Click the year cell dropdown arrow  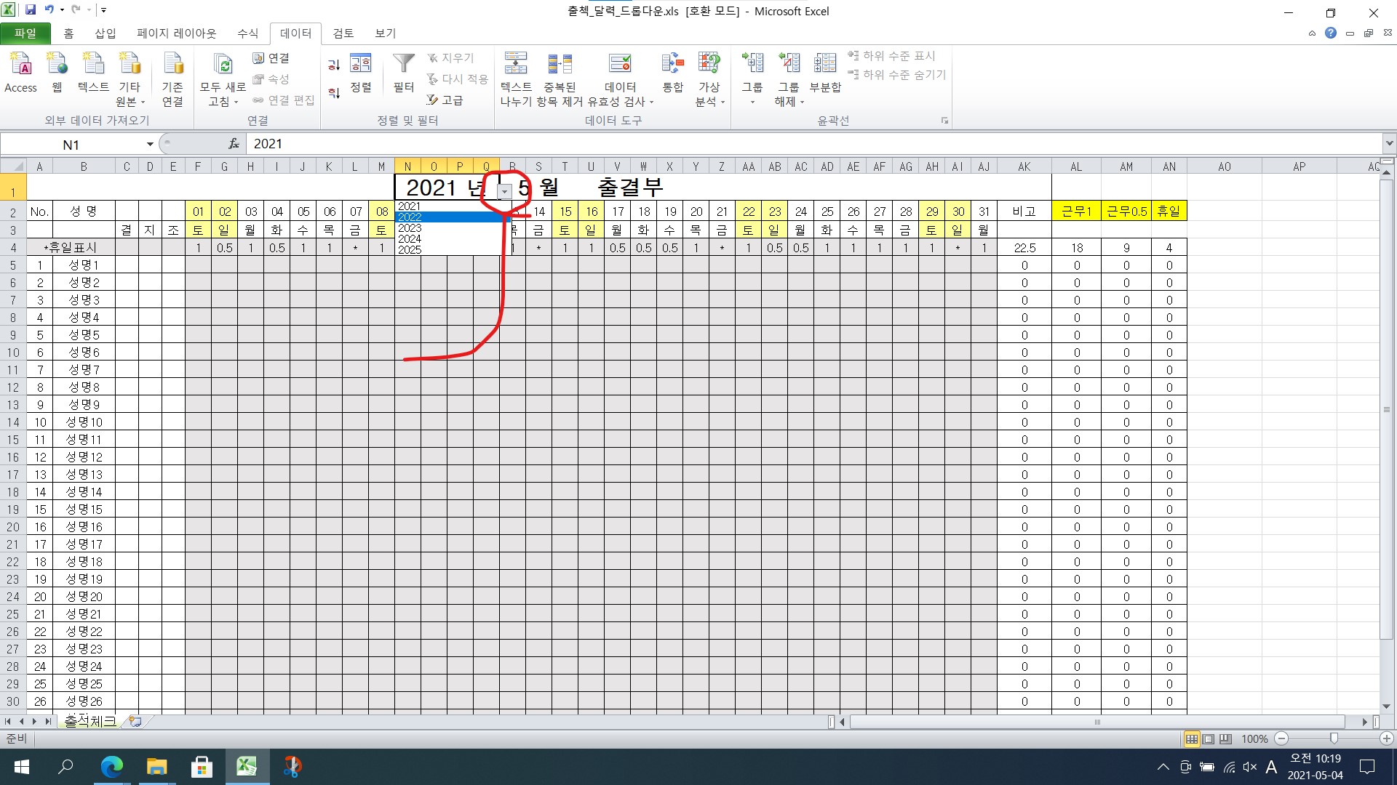(505, 191)
